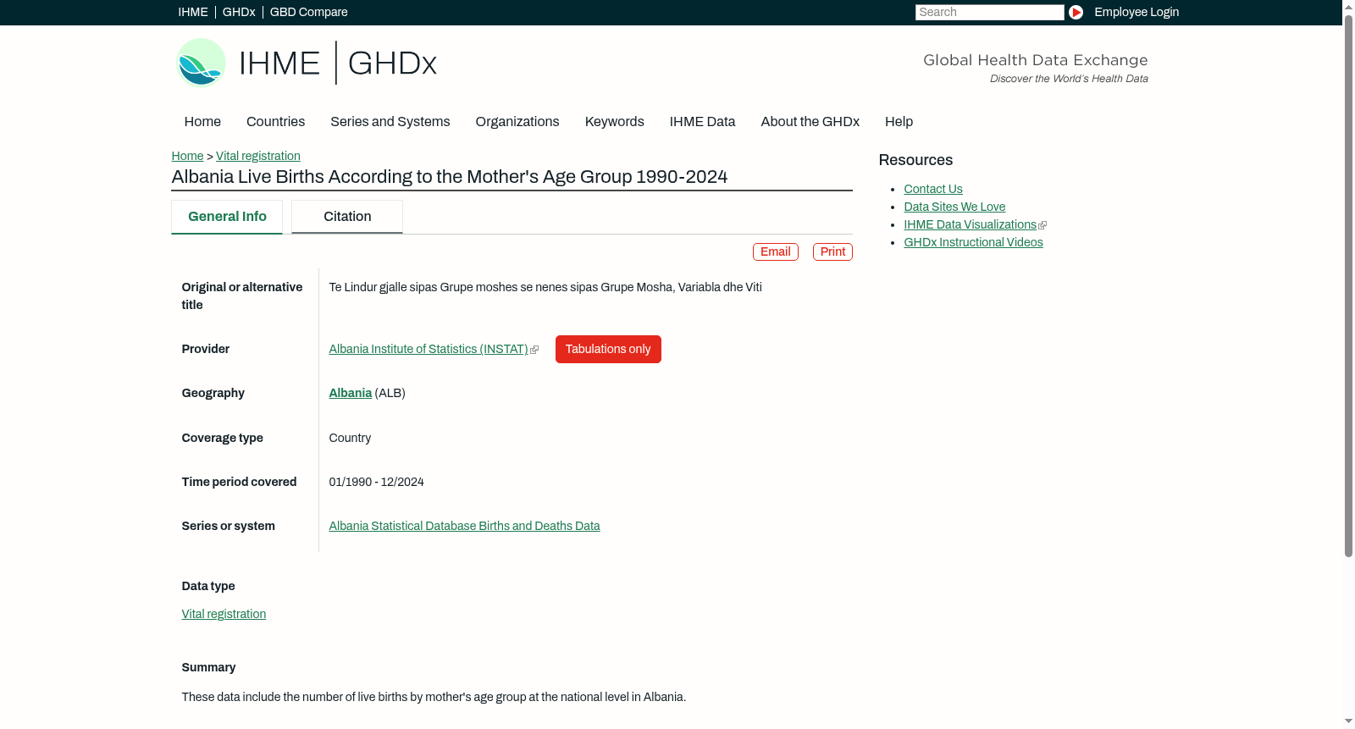Click the Summary paragraph about live births
The image size is (1355, 729).
[434, 698]
